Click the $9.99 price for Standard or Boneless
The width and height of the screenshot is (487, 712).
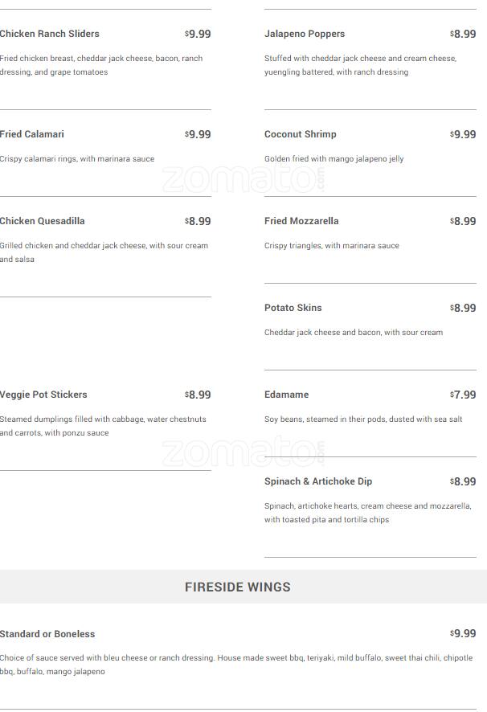click(463, 634)
